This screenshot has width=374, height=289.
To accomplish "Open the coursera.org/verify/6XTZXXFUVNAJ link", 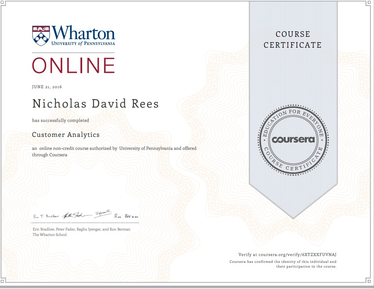I will 297,255.
